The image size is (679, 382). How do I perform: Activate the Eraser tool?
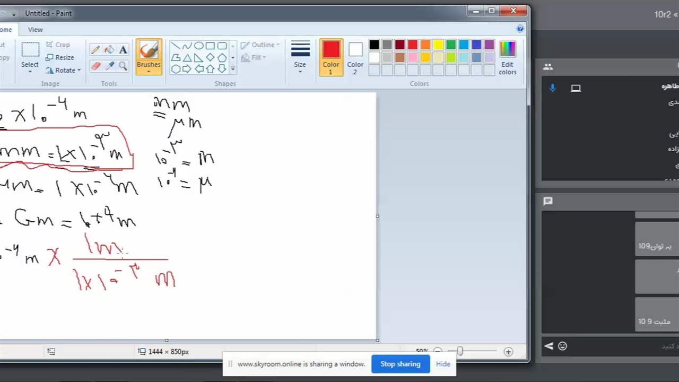[x=95, y=66]
